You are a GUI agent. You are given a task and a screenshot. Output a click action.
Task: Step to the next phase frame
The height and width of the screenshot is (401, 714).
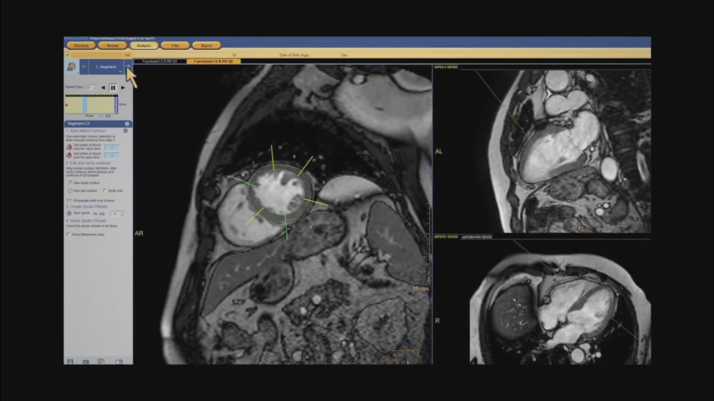[x=123, y=87]
